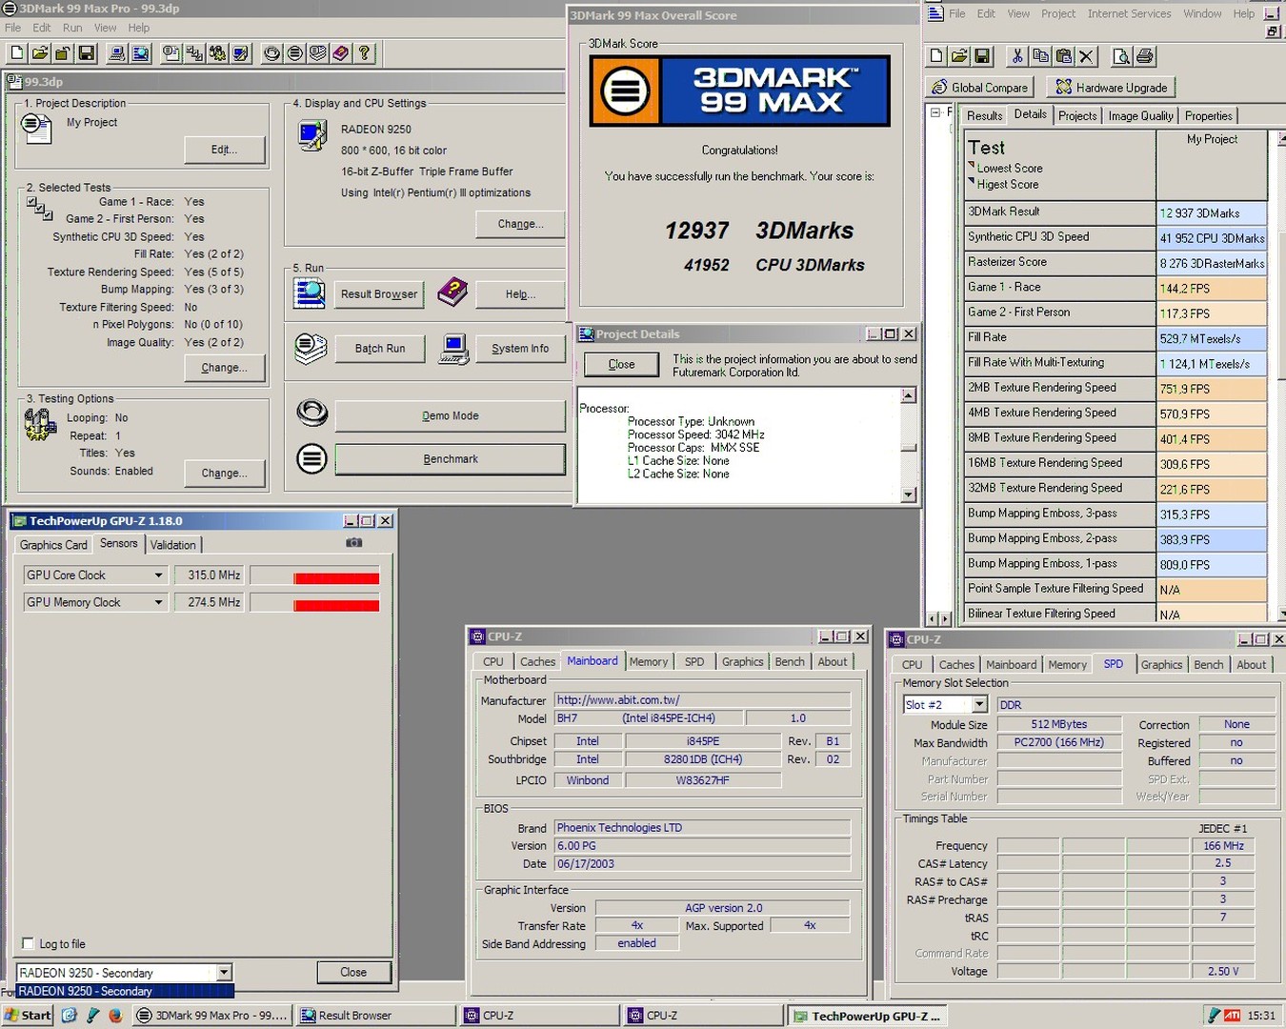Screen dimensions: 1286x1029
Task: Click GPU Core Clock red sensor graph
Action: [314, 575]
